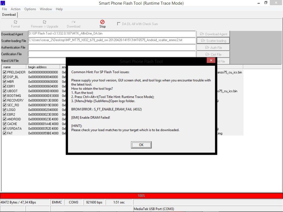Open the Options menu
The image size is (283, 212).
click(30, 9)
